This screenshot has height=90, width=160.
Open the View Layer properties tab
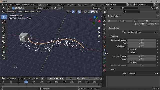pos(104,29)
